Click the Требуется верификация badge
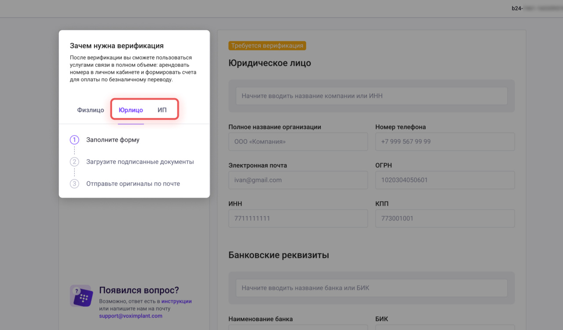Screen dimensions: 563x330 point(267,46)
